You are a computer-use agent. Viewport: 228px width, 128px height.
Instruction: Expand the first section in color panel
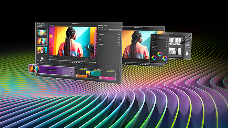(x=98, y=34)
